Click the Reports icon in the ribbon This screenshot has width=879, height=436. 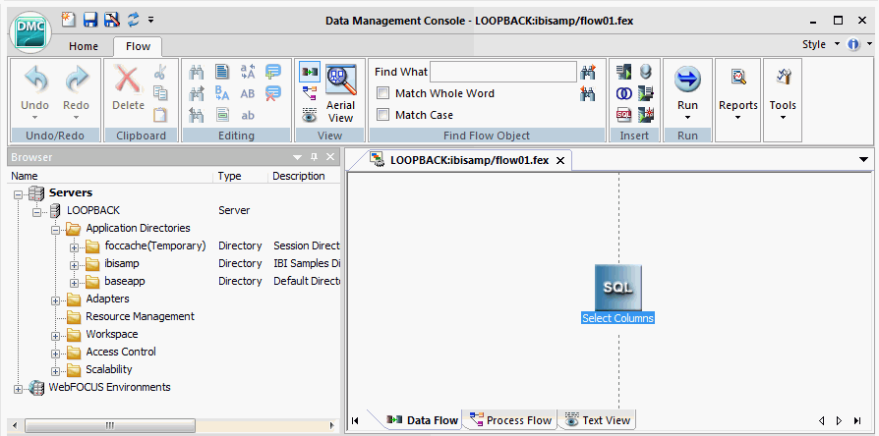(x=738, y=77)
